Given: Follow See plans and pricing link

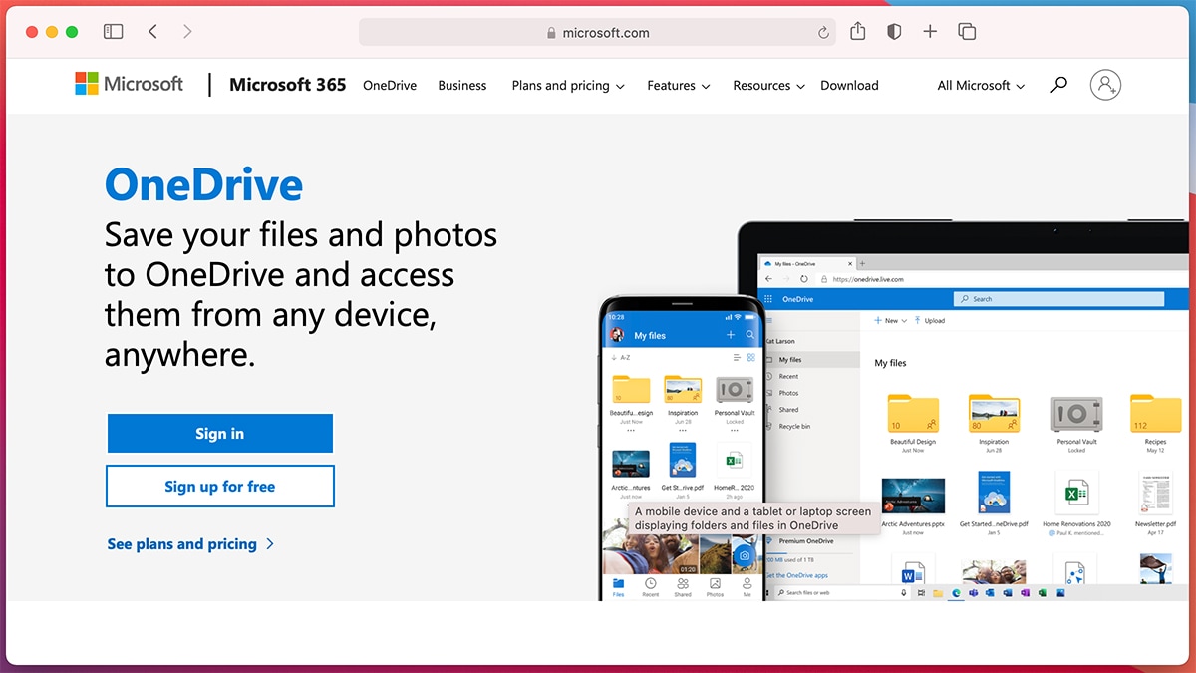Looking at the screenshot, I should [190, 544].
